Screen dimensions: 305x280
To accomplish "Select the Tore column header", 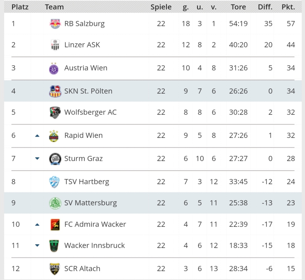I will [x=238, y=7].
